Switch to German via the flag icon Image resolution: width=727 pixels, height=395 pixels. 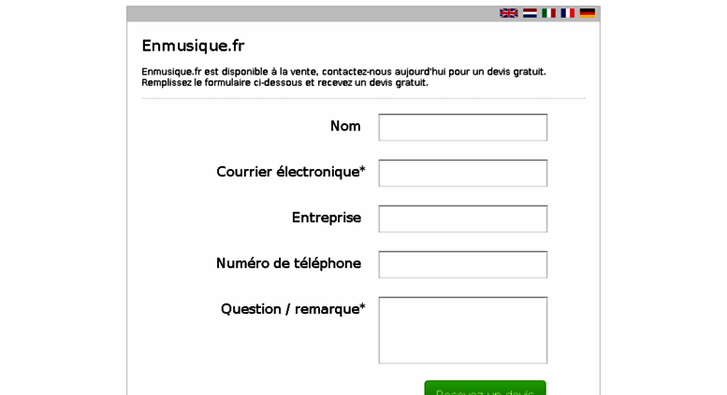(x=588, y=13)
